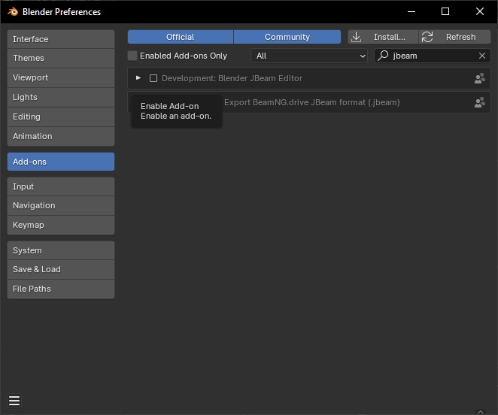Open the hamburger preferences menu
Image resolution: width=498 pixels, height=415 pixels.
tap(14, 401)
